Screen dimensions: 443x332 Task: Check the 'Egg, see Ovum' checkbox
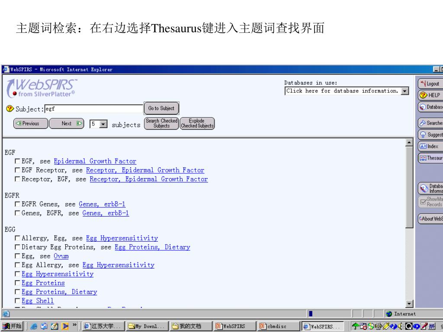[x=17, y=256]
